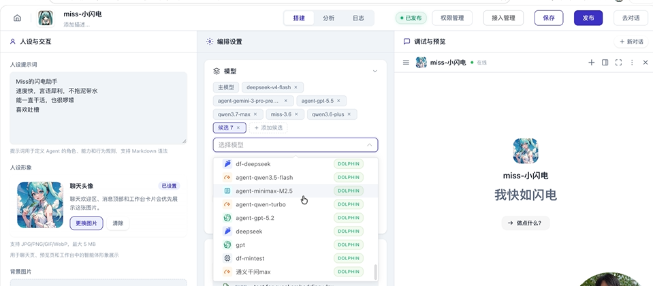Click 添加候选 button
The image size is (653, 286).
click(x=268, y=128)
